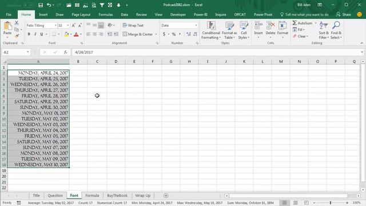
Task: Click the Insert Function fx icon
Action: click(65, 52)
